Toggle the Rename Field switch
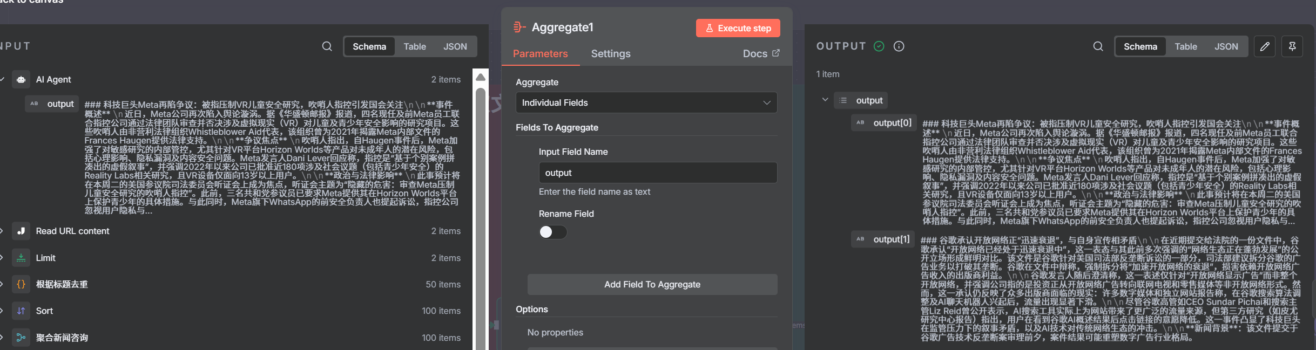The image size is (1316, 350). click(x=553, y=232)
